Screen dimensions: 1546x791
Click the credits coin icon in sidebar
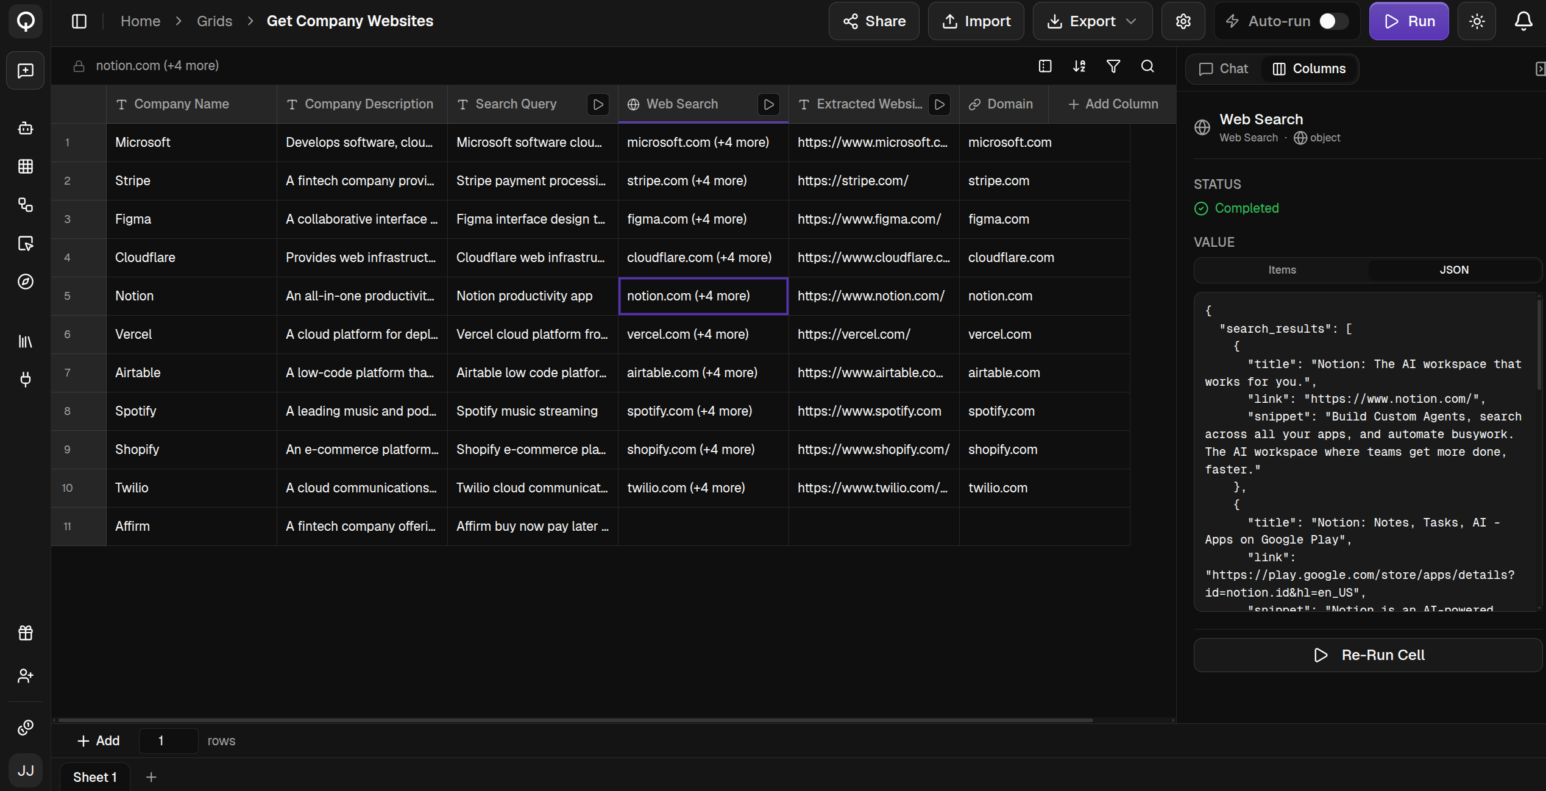(26, 727)
